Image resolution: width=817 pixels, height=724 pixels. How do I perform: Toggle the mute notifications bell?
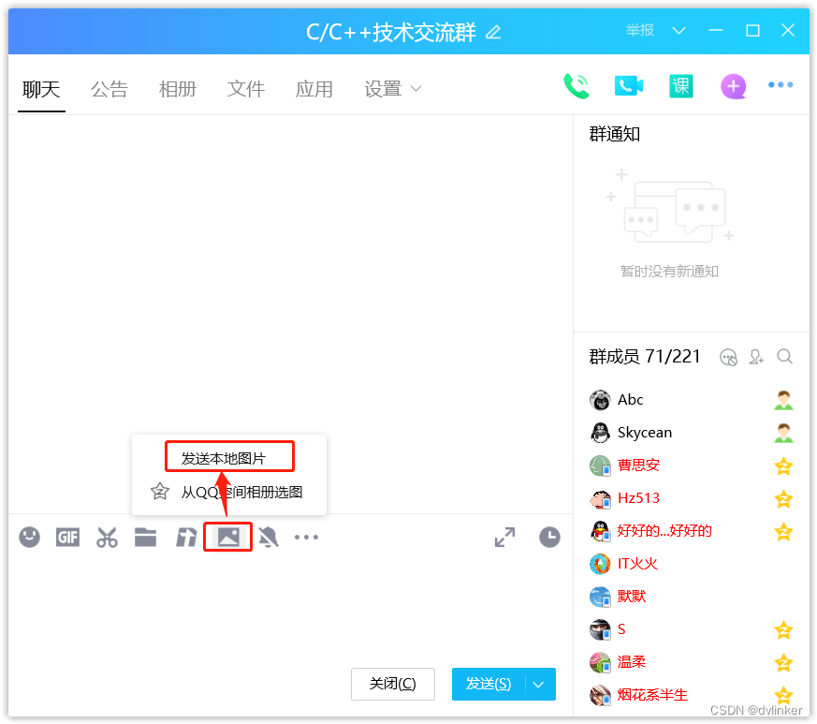click(x=269, y=538)
